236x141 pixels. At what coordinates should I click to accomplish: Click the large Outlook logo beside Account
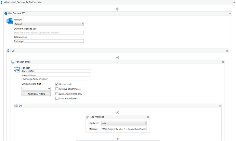pos(10,21)
